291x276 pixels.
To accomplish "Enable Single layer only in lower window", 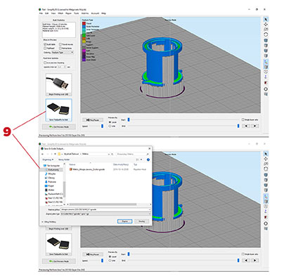I will point(243,254).
